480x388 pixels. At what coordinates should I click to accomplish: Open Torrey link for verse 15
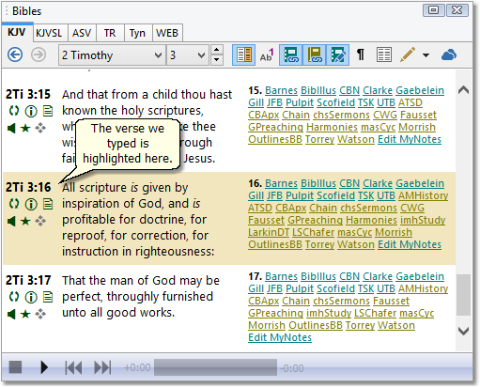point(319,139)
